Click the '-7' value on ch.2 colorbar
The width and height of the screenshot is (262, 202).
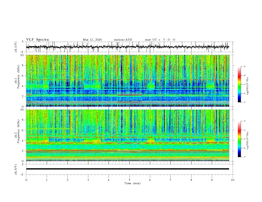[244, 157]
